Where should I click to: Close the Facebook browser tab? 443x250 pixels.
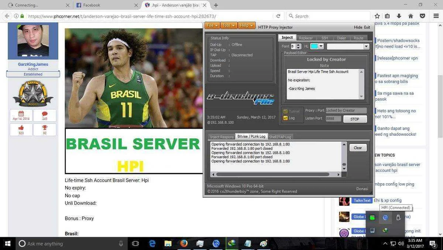136,5
